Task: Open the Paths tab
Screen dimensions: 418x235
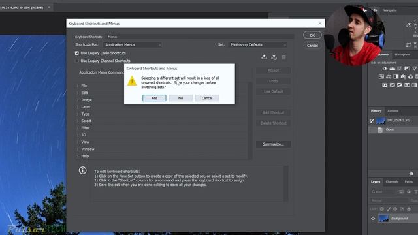Action: tap(408, 181)
